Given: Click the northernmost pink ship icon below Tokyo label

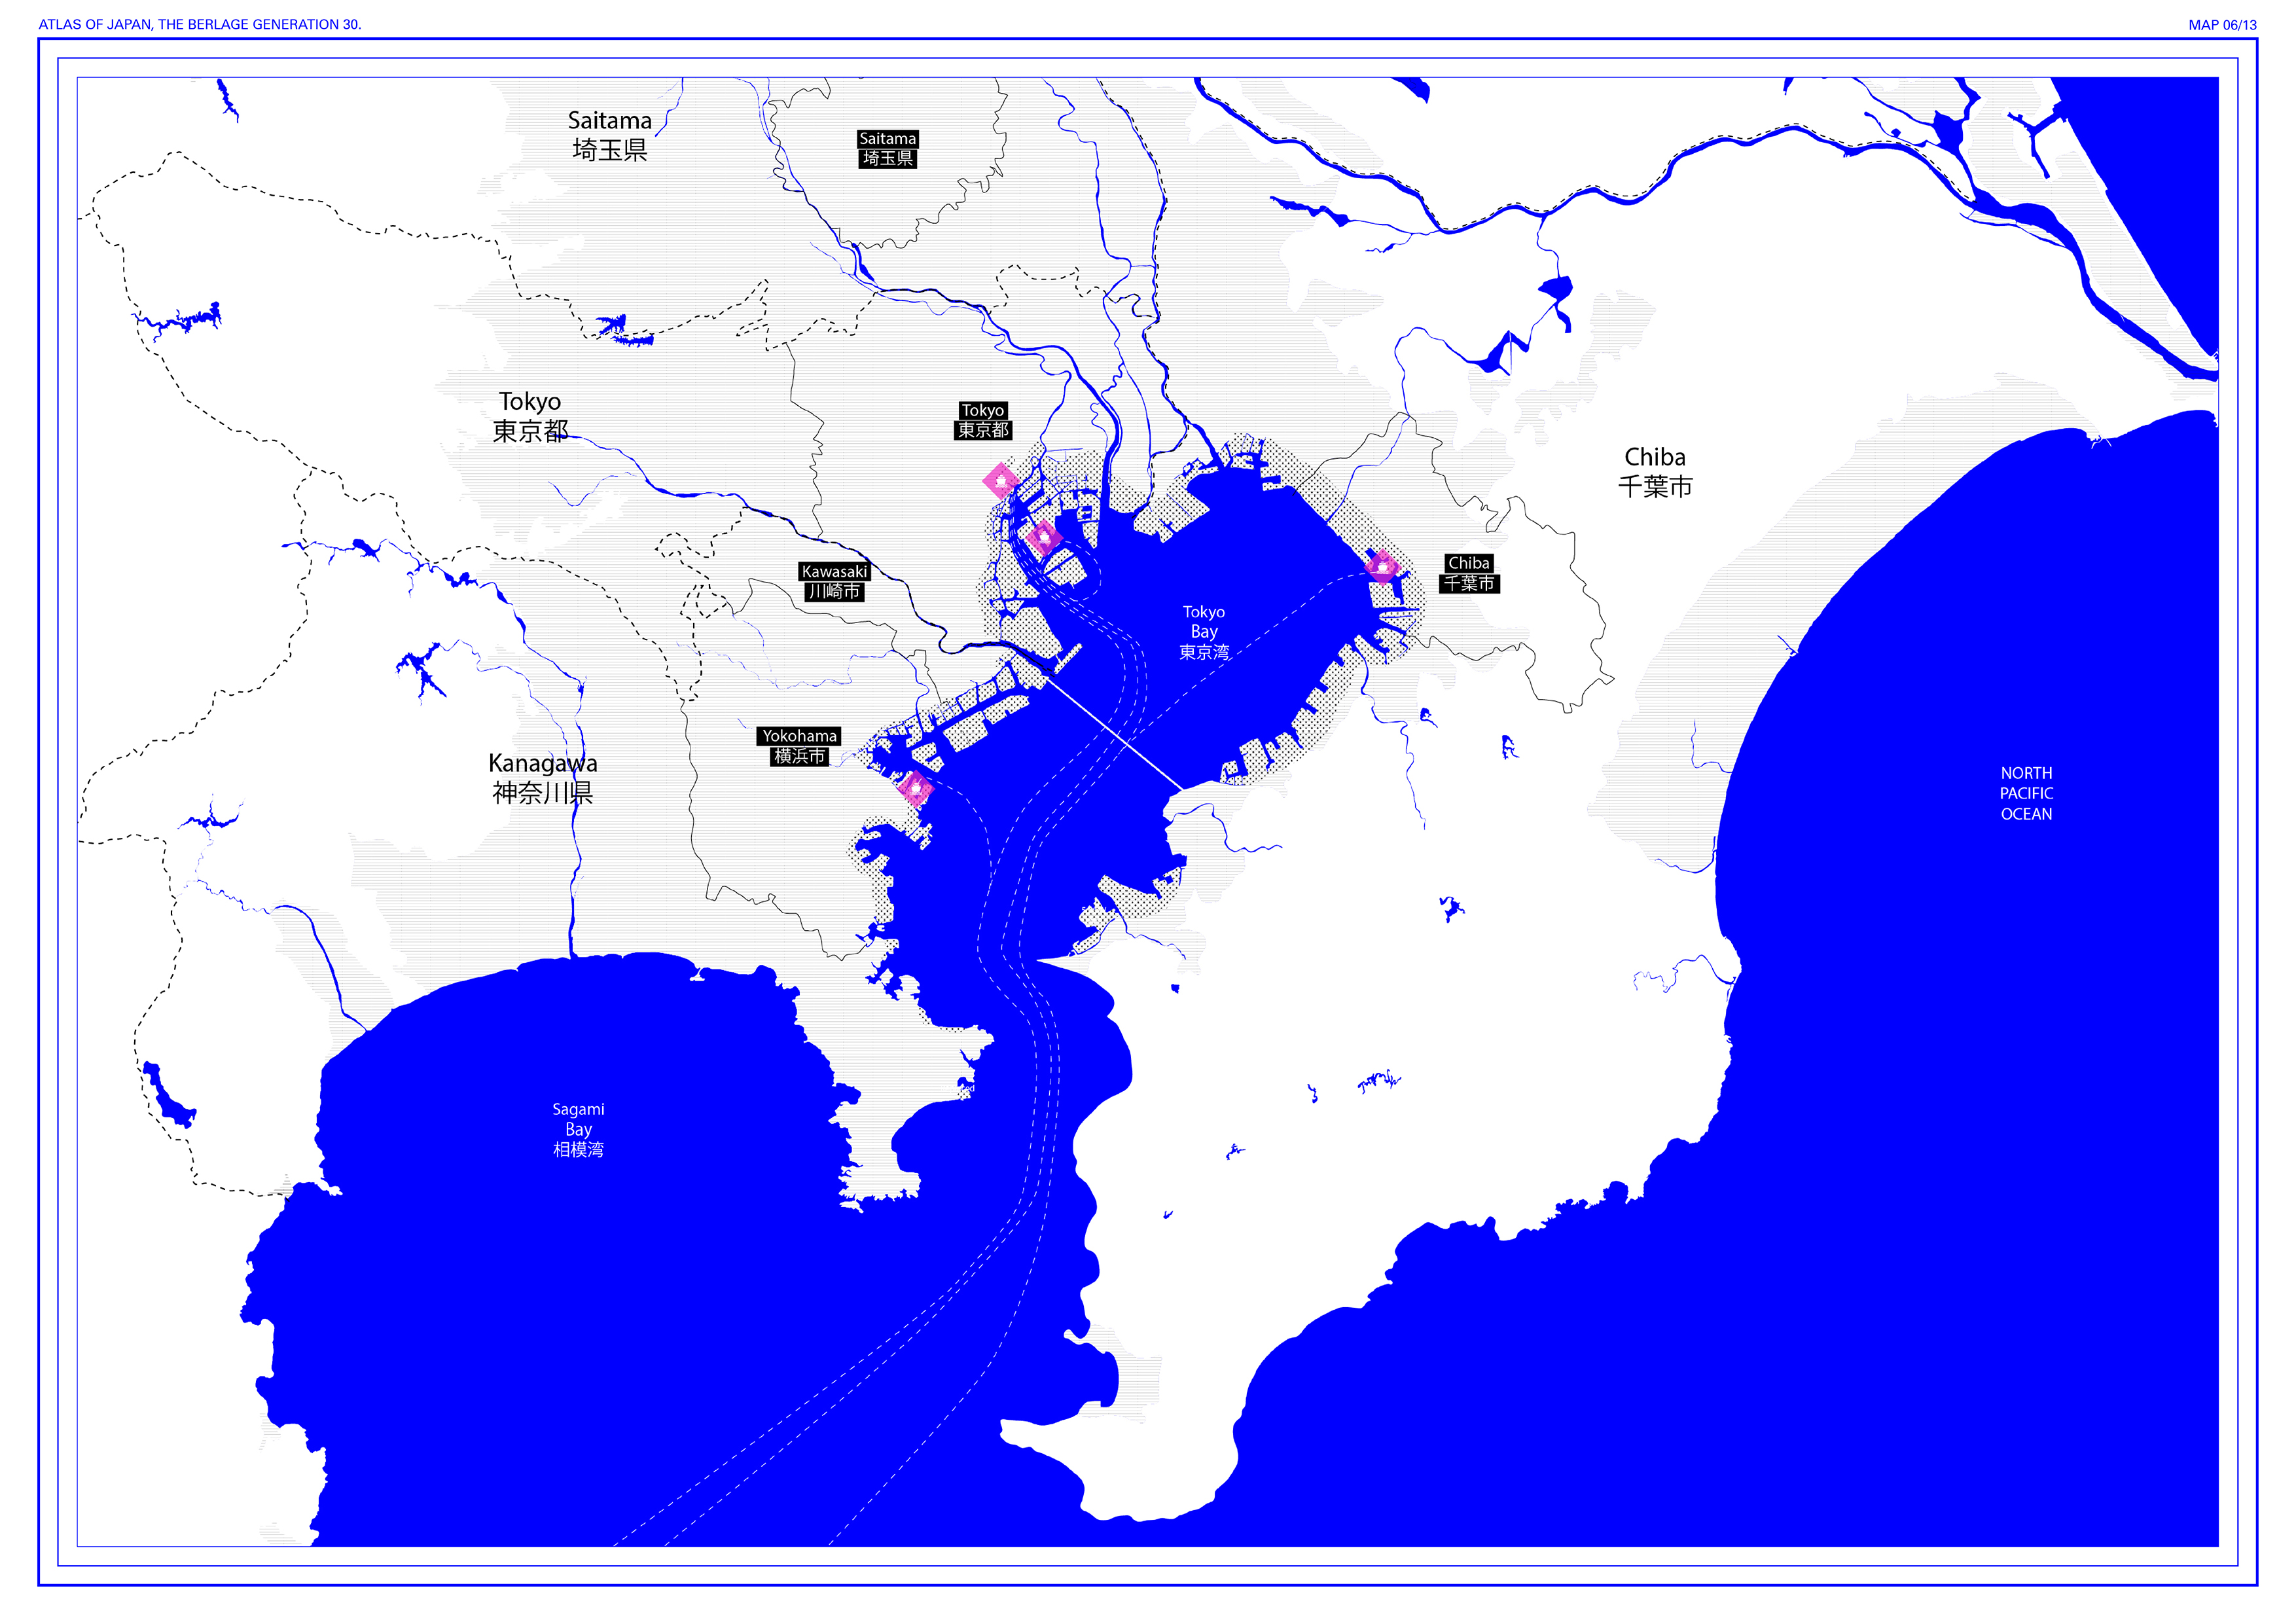Looking at the screenshot, I should pos(1000,481).
